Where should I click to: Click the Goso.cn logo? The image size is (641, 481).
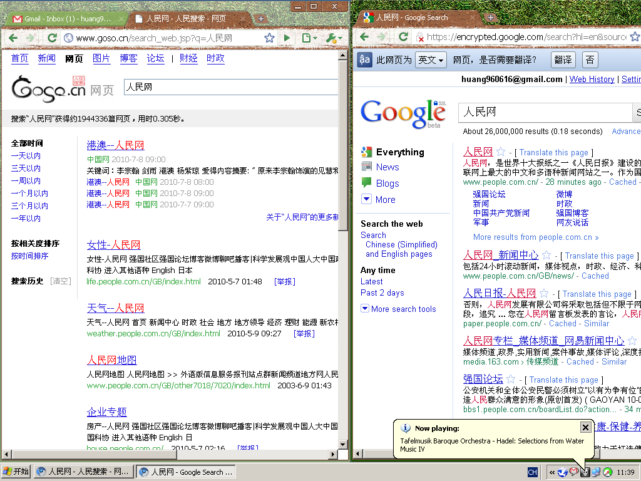point(48,88)
